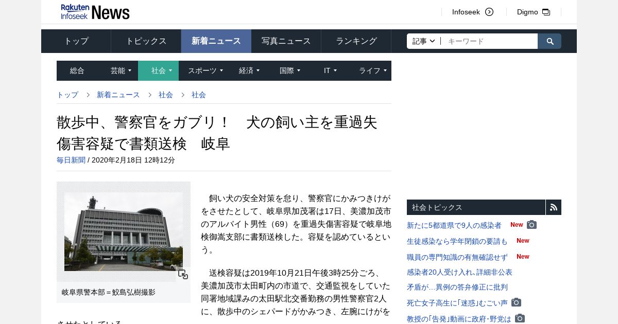Open the 社会トピックス RSS feed icon
618x324 pixels.
(x=554, y=207)
